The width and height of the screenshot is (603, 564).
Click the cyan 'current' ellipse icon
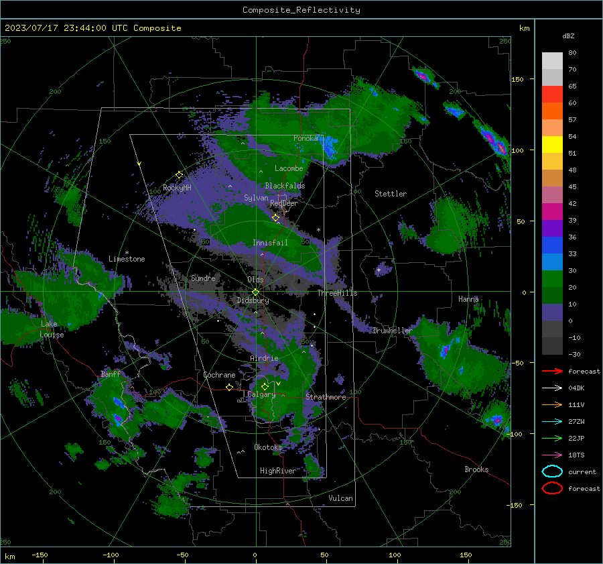pos(552,471)
